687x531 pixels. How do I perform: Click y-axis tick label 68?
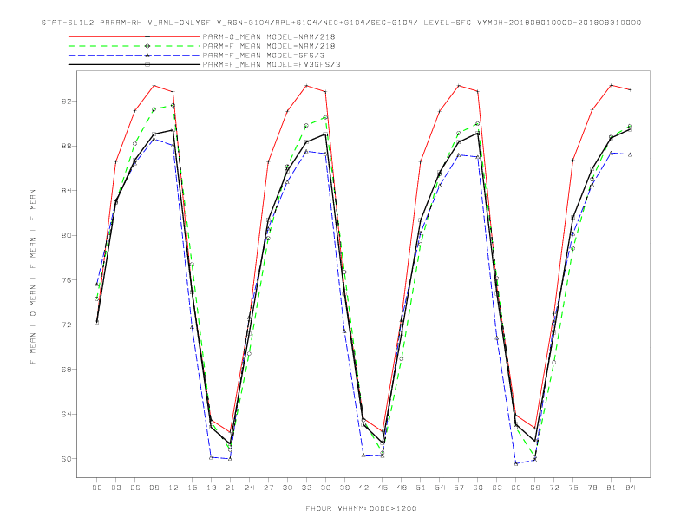point(66,370)
